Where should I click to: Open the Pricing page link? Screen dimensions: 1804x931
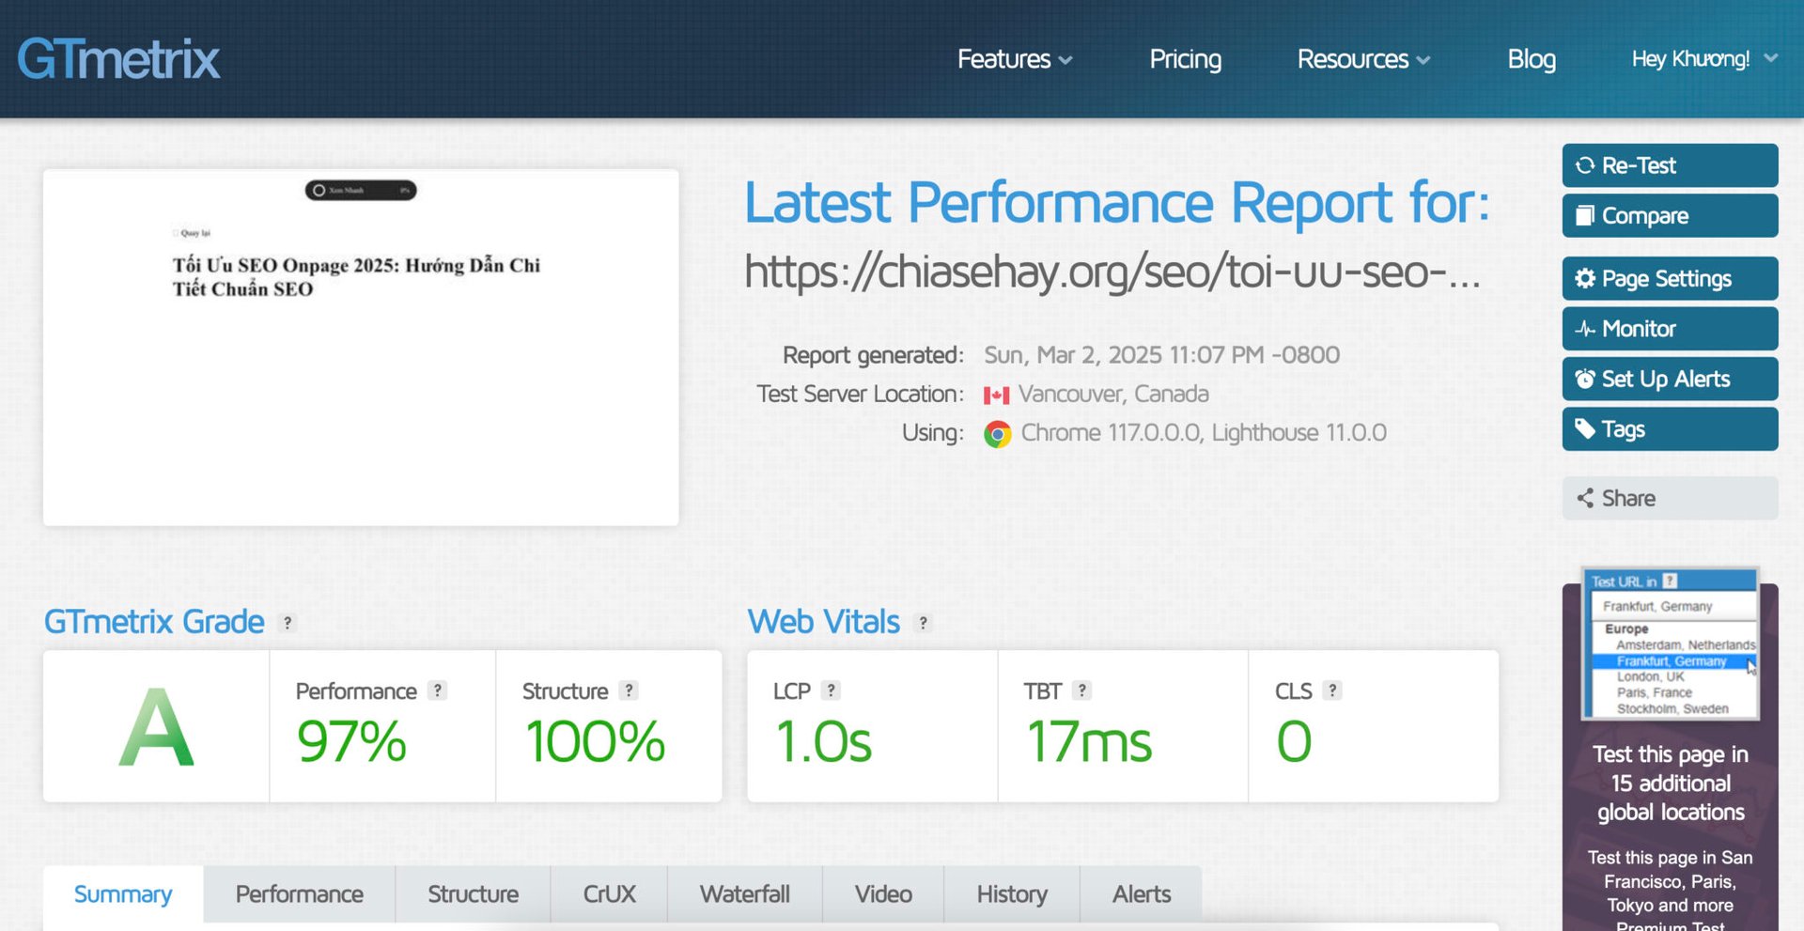click(1185, 59)
